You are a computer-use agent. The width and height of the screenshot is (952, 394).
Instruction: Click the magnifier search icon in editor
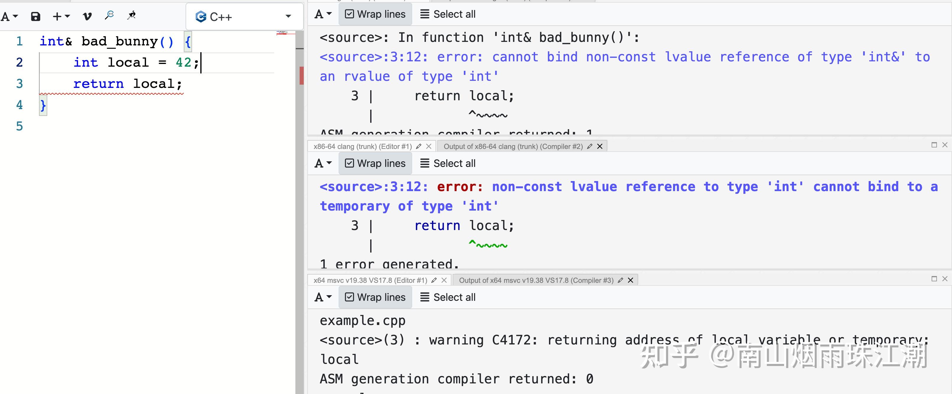pyautogui.click(x=109, y=16)
